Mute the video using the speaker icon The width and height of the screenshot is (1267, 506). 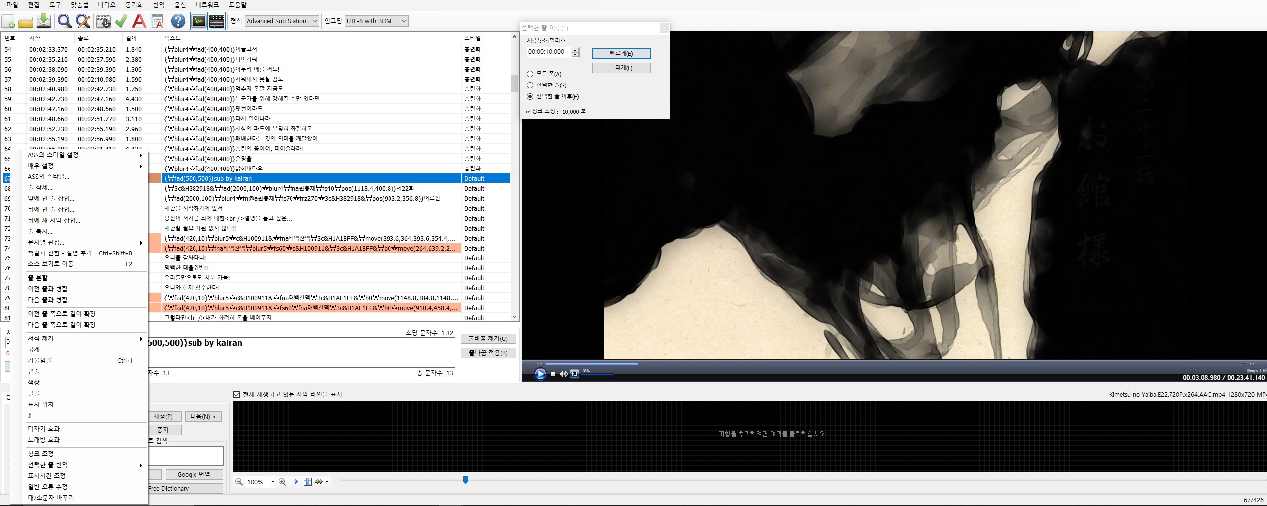point(563,374)
